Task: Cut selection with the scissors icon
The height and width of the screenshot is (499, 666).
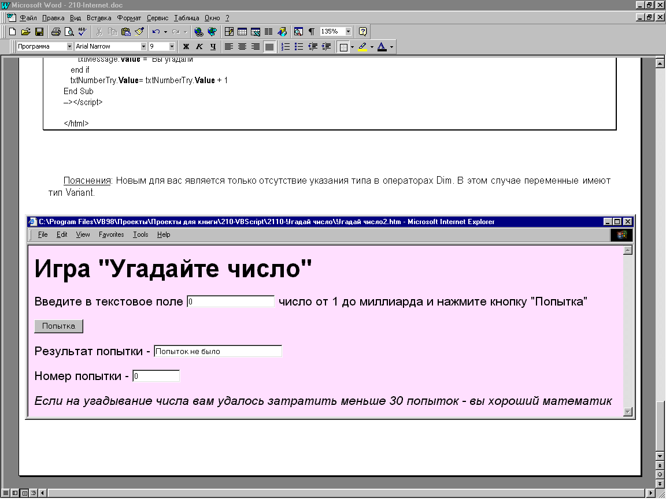Action: click(99, 31)
